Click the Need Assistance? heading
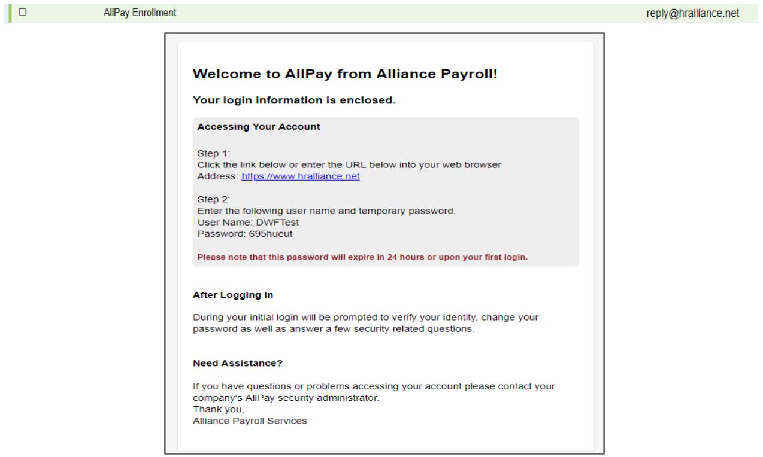The width and height of the screenshot is (763, 457). click(238, 363)
